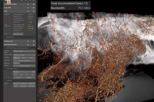The width and height of the screenshot is (154, 102).
Task: Step forward one frame in time series
Action: [x=27, y=75]
